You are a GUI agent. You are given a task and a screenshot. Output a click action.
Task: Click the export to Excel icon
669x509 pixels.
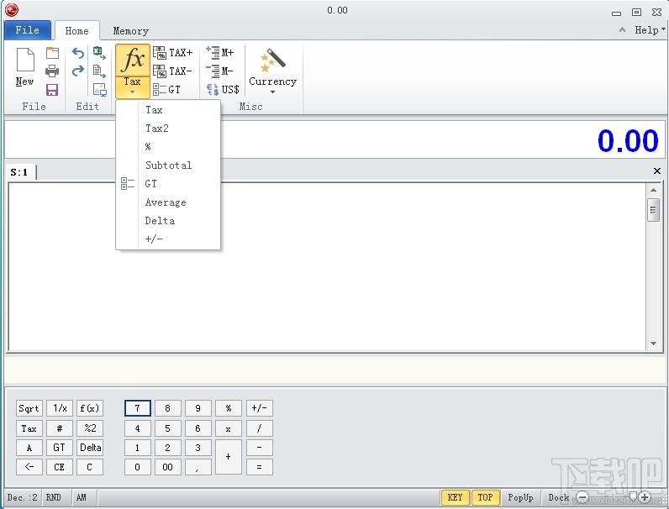tap(99, 53)
